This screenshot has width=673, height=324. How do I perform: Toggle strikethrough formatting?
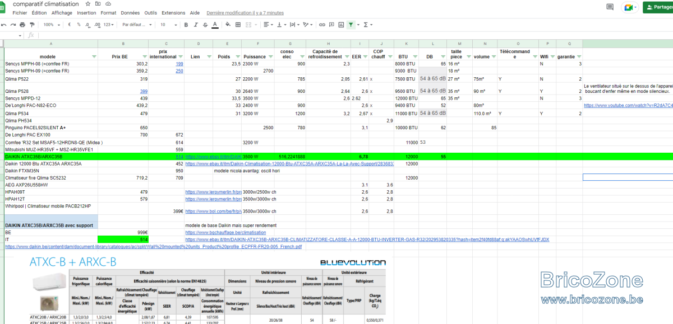[205, 25]
